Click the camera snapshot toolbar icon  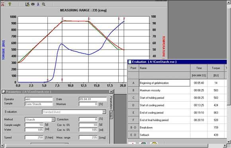click(33, 4)
